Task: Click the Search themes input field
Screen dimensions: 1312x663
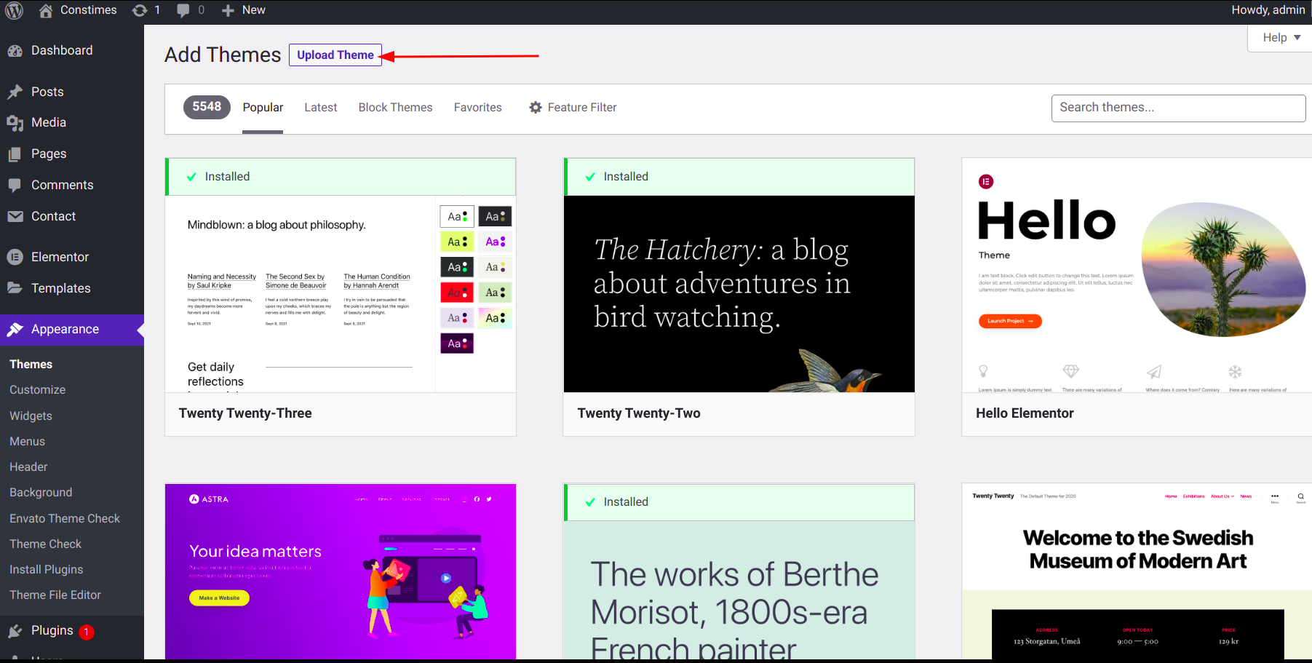Action: coord(1177,108)
